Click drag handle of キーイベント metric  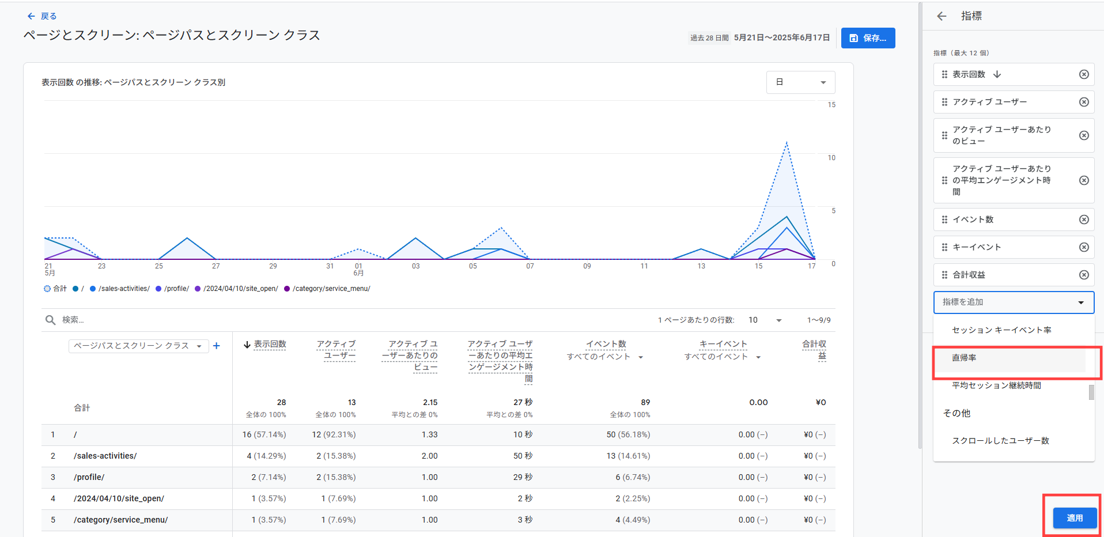(x=944, y=247)
